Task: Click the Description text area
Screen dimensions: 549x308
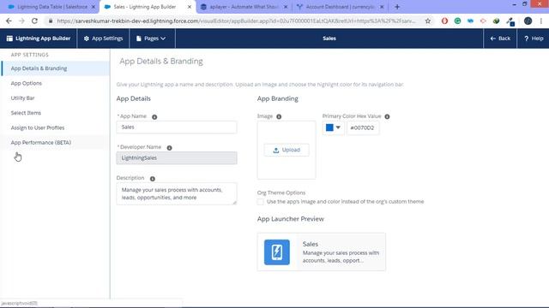Action: coord(177,194)
